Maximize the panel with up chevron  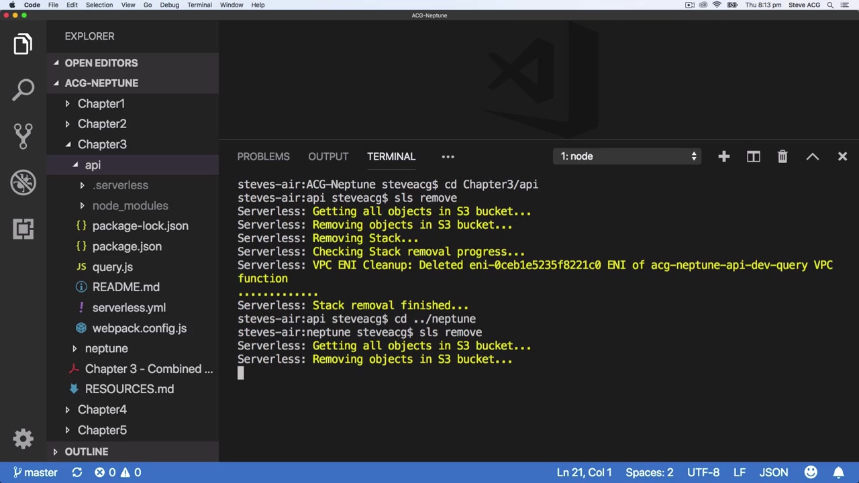[x=812, y=156]
